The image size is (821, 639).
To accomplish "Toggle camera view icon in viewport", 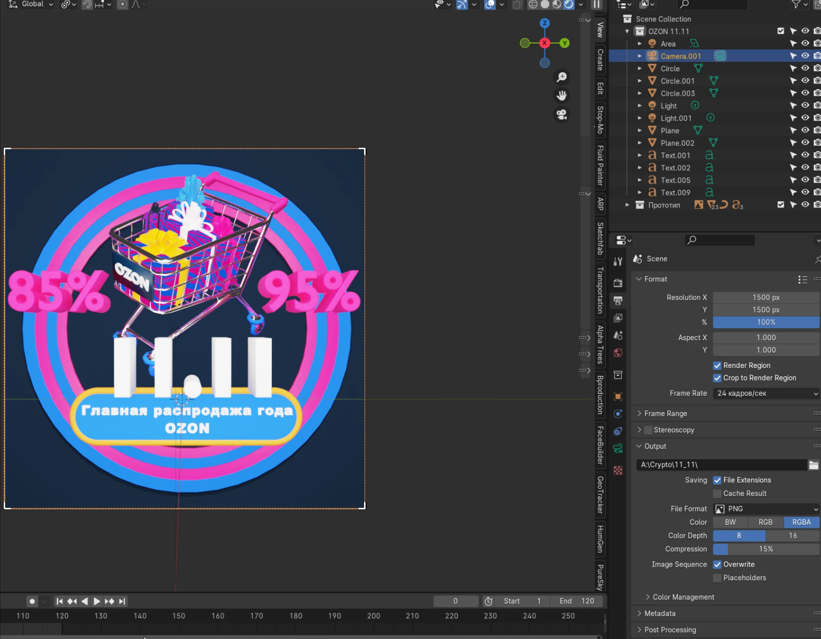I will [x=561, y=114].
